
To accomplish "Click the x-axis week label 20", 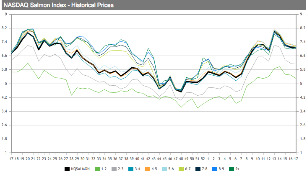I will point(28,159).
